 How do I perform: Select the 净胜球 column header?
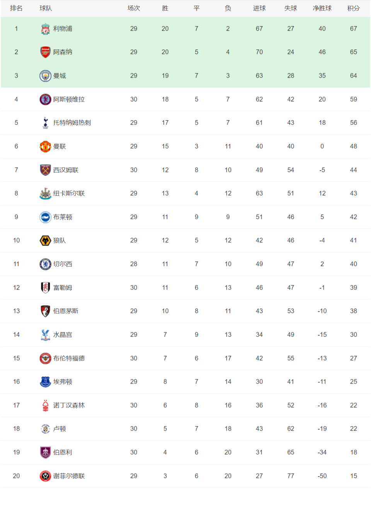pyautogui.click(x=322, y=8)
